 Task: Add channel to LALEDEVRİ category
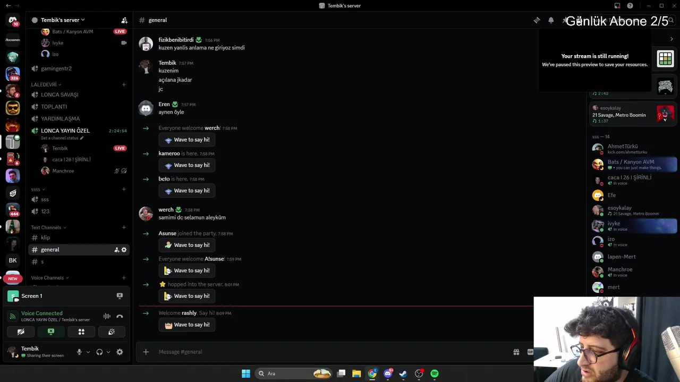(x=124, y=84)
